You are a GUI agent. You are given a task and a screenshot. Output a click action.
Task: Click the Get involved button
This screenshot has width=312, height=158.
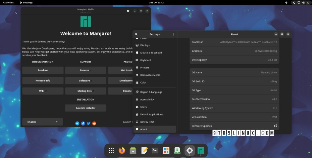point(120,70)
